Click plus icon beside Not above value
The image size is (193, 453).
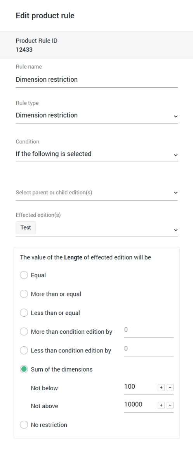pyautogui.click(x=161, y=405)
